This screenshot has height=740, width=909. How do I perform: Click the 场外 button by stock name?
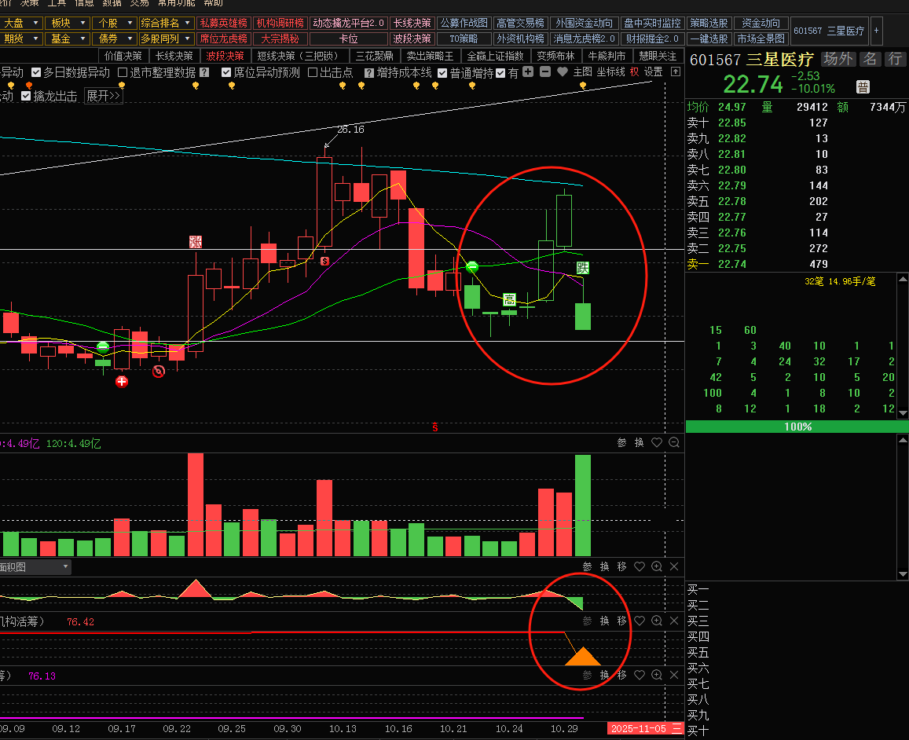[x=838, y=59]
